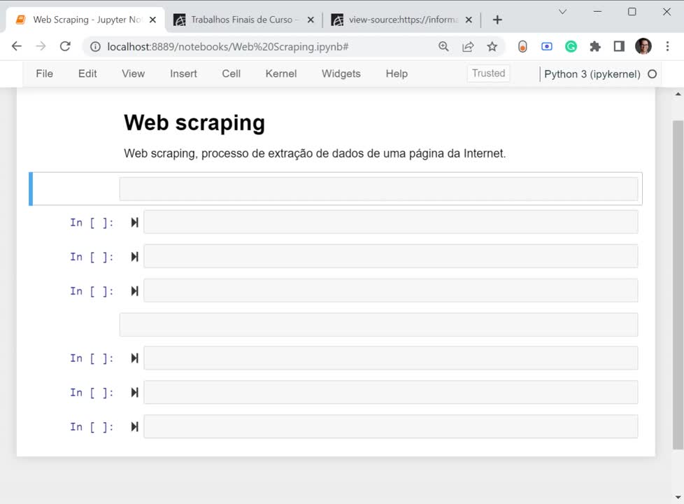Click the Grammarly extension icon
This screenshot has height=504, width=684.
point(571,46)
